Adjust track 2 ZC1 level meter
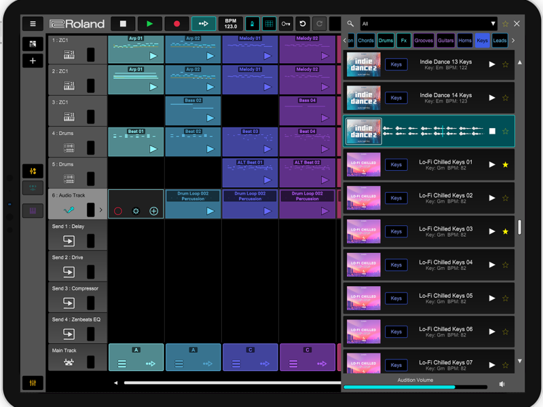 [x=91, y=86]
